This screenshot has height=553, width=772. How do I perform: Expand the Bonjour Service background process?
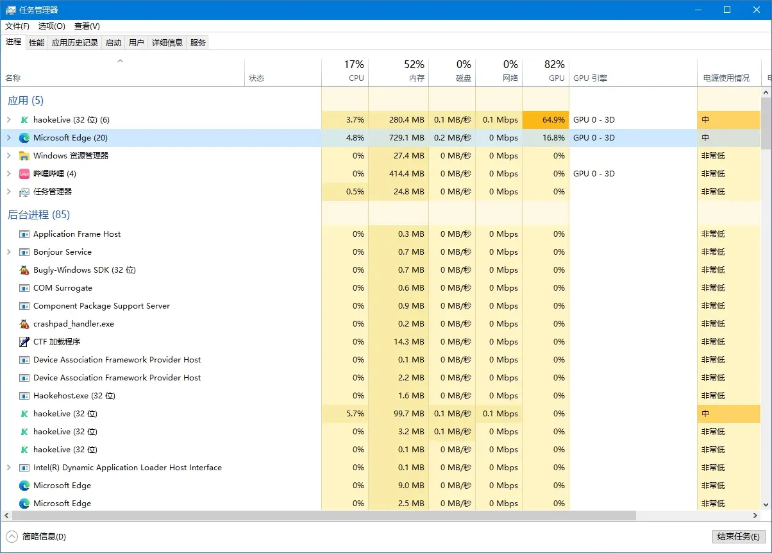pos(8,252)
